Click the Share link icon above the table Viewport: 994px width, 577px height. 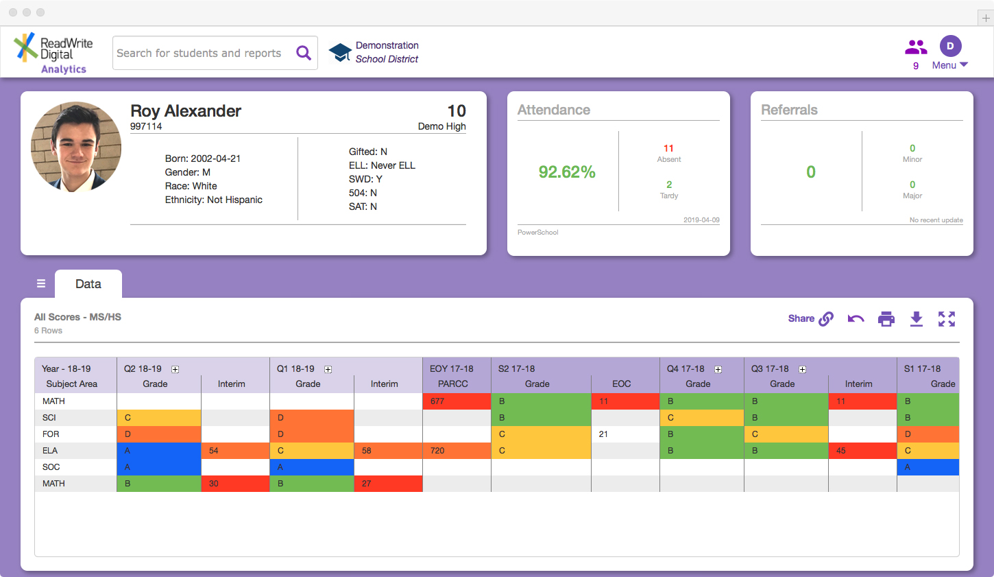pos(826,318)
